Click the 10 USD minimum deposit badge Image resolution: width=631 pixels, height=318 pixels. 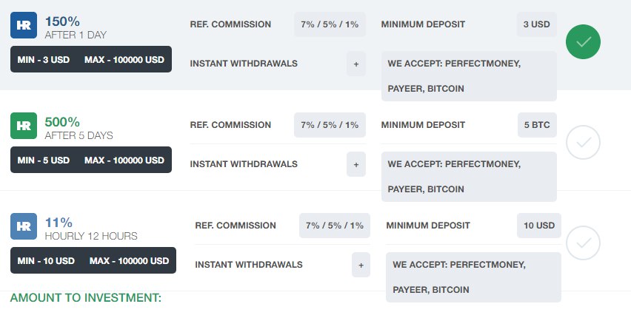point(538,226)
